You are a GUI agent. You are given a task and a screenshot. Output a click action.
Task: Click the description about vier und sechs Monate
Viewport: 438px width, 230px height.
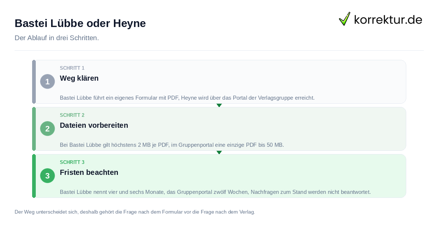(x=215, y=192)
